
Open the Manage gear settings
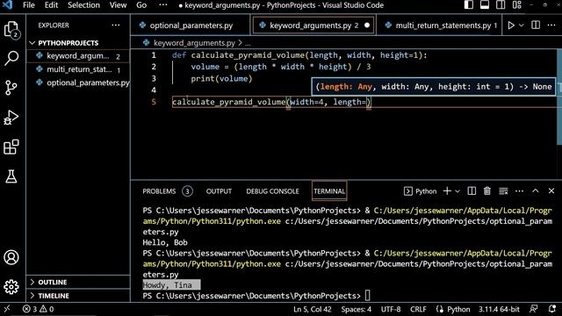tap(11, 287)
